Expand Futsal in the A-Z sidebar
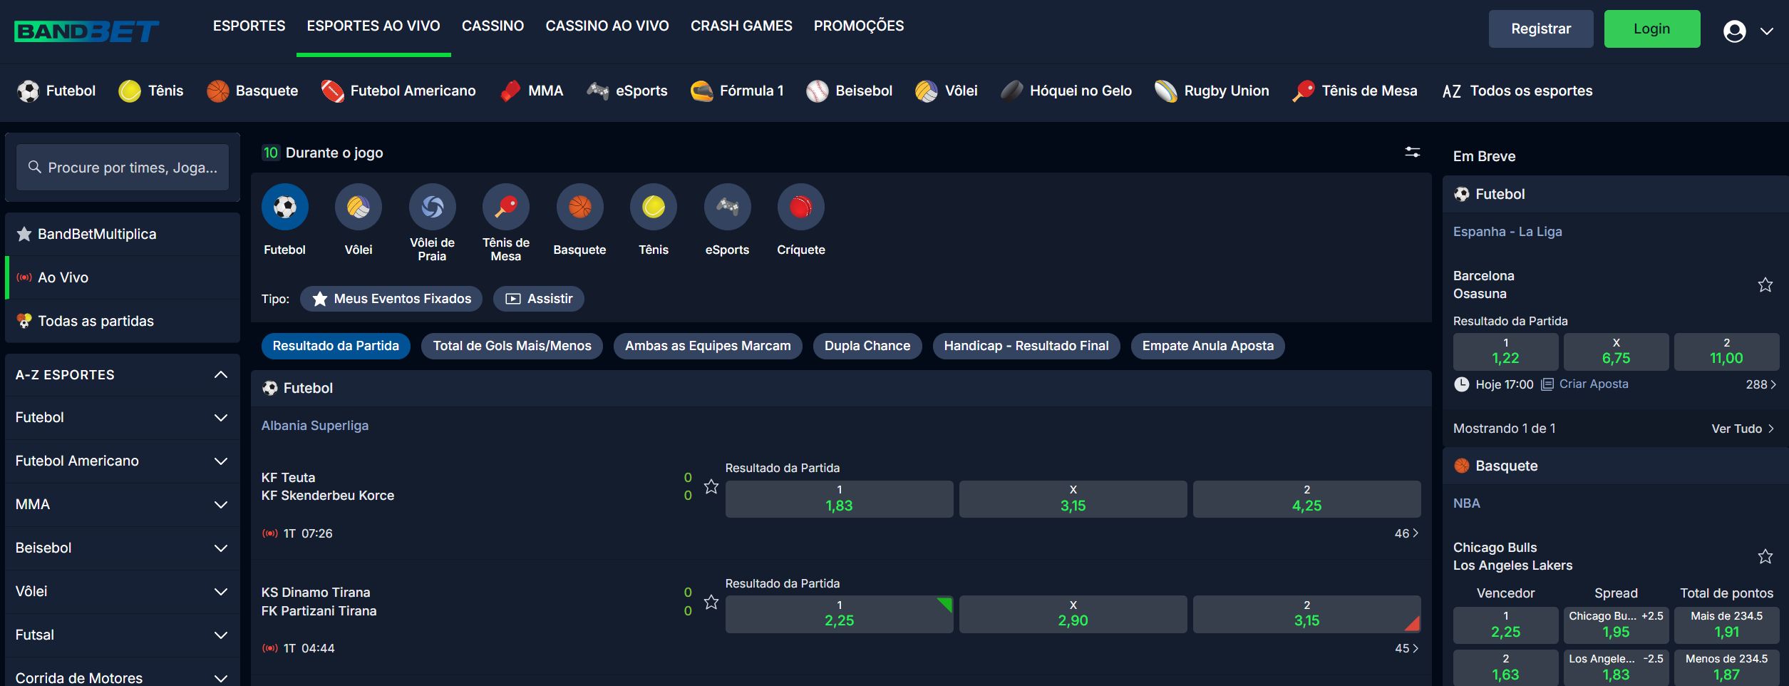 [x=122, y=635]
